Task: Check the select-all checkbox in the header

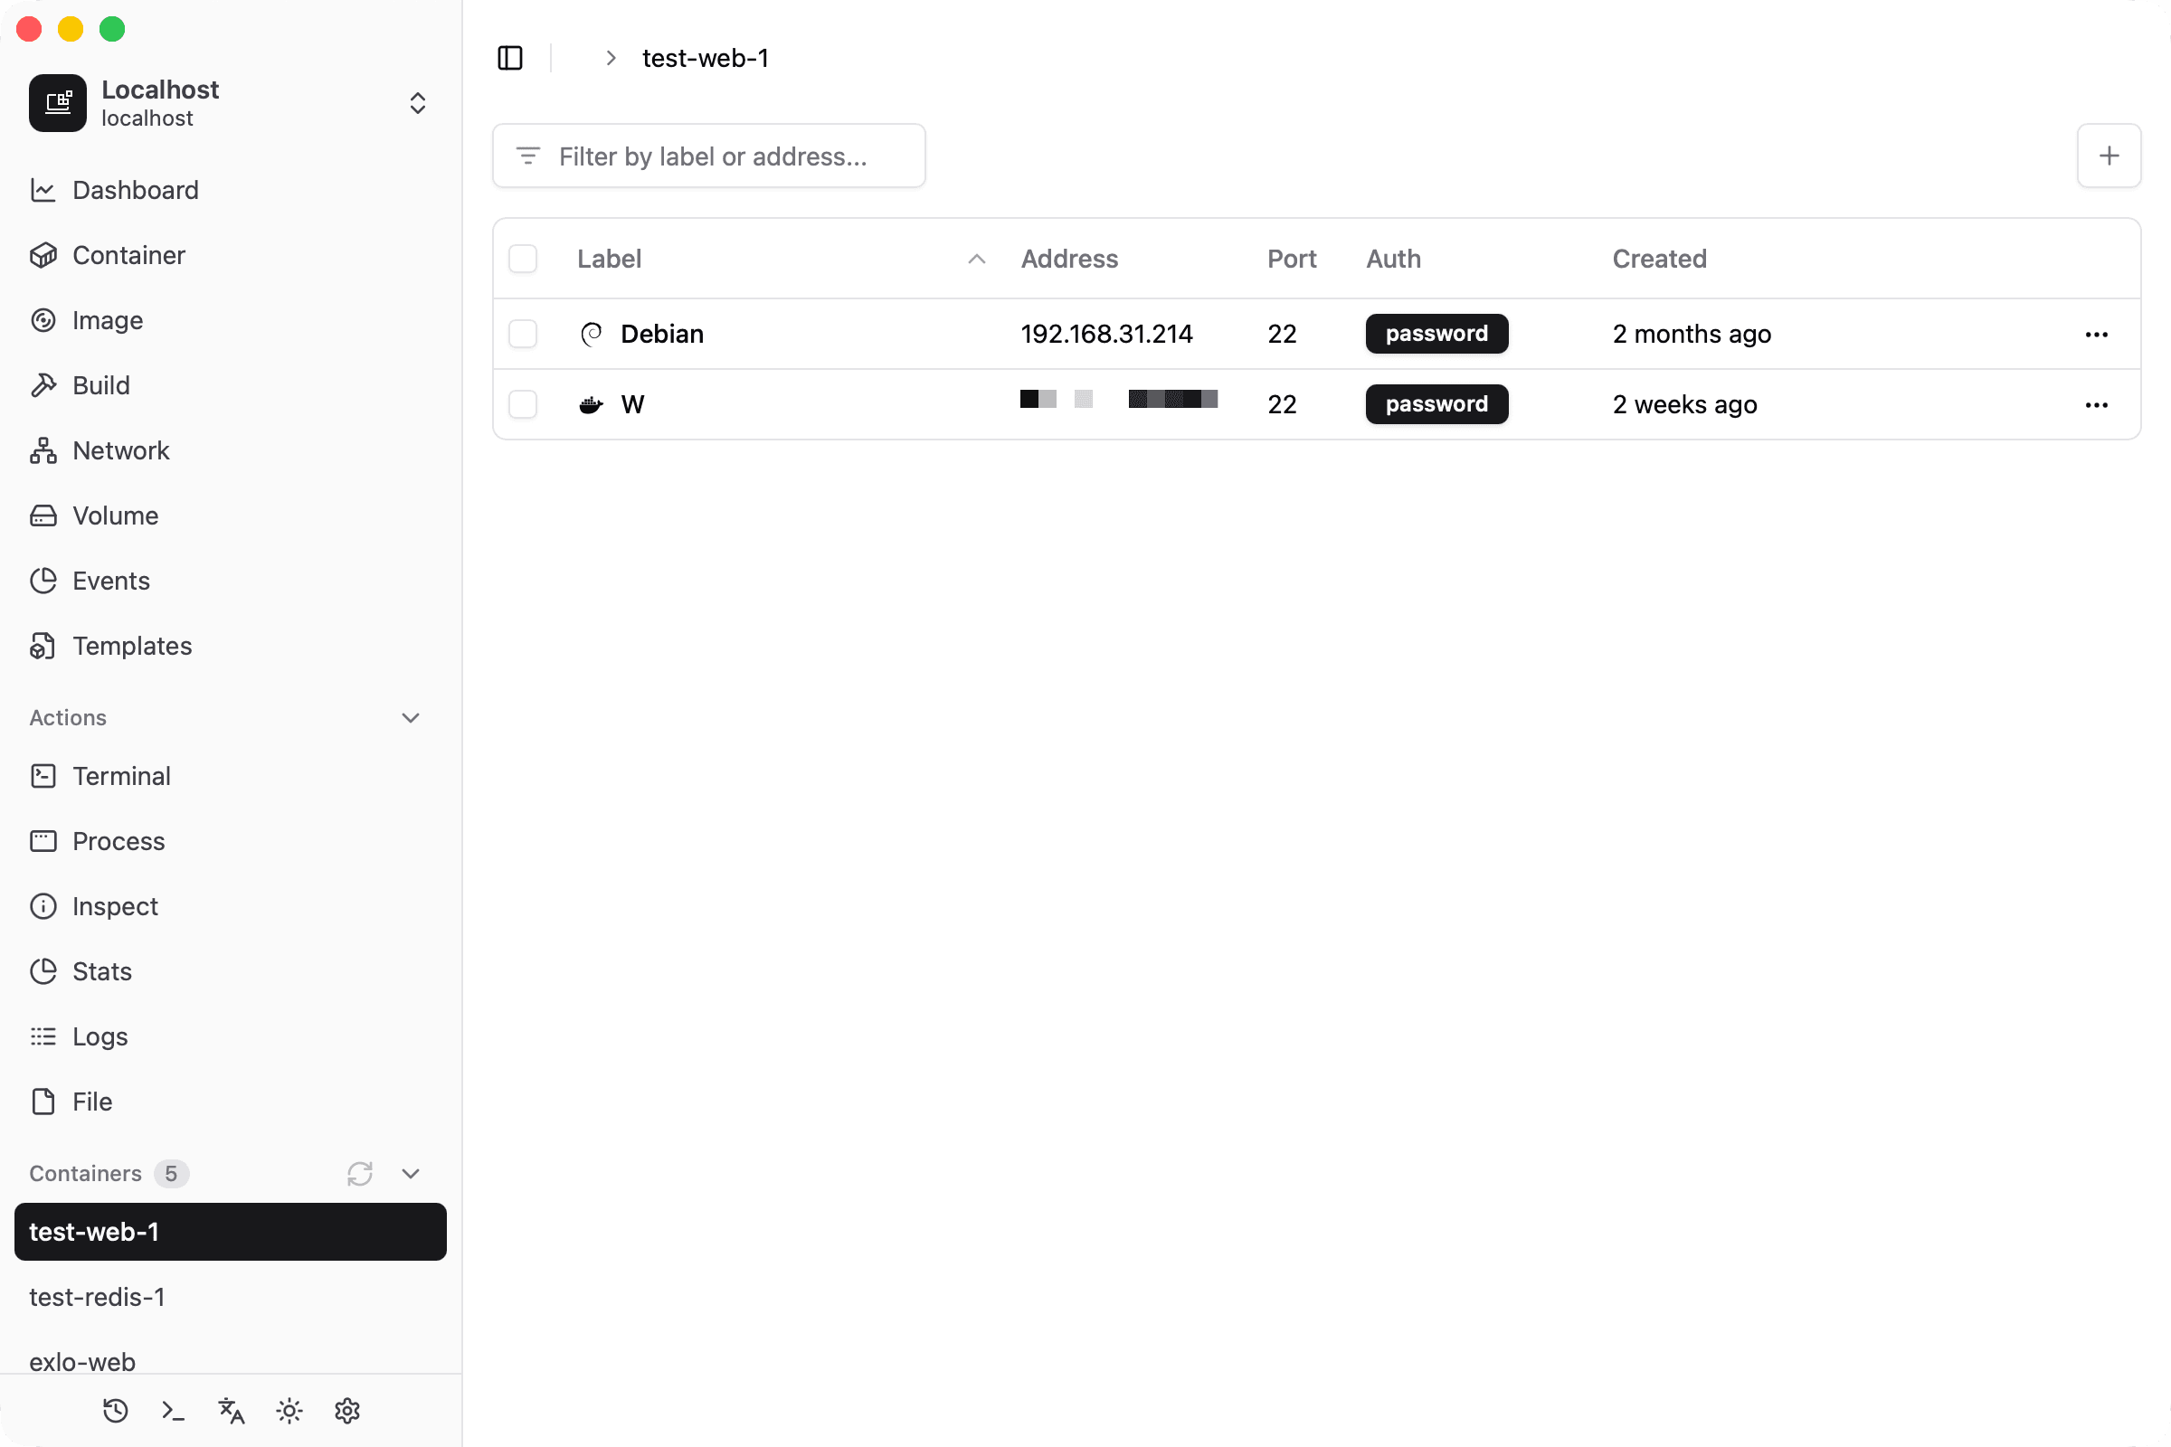Action: (523, 259)
